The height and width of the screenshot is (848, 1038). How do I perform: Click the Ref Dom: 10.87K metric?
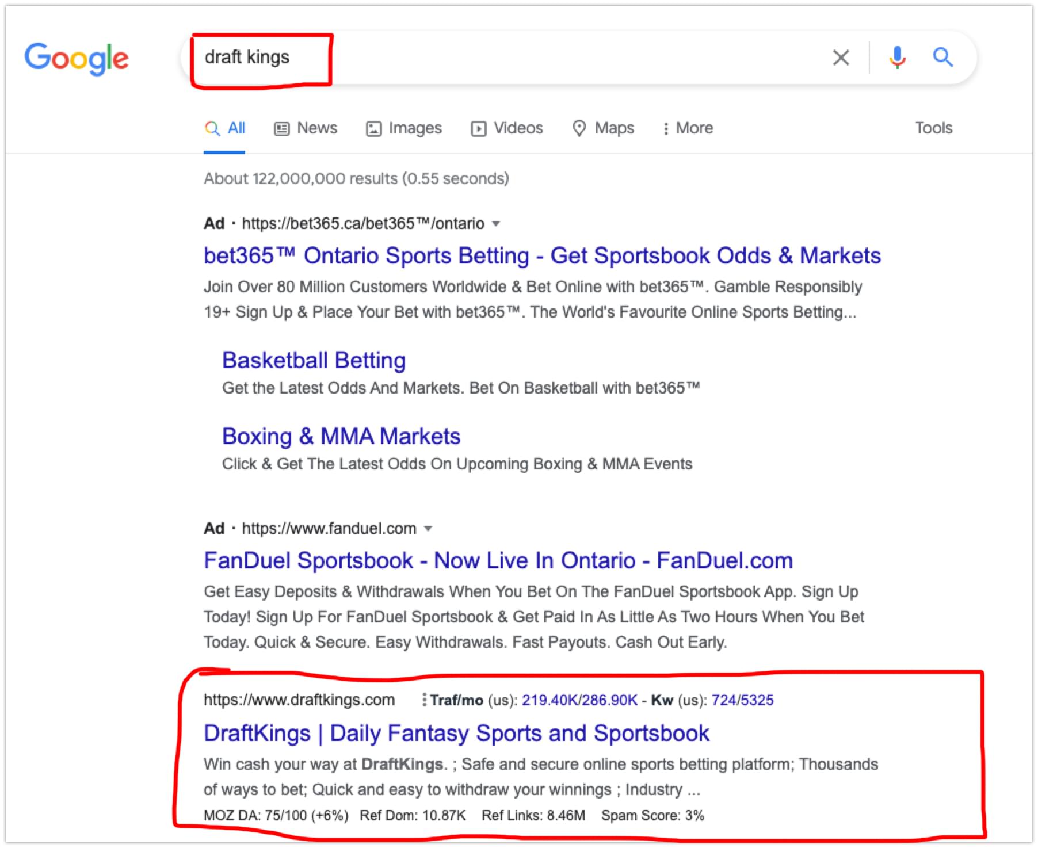point(413,816)
